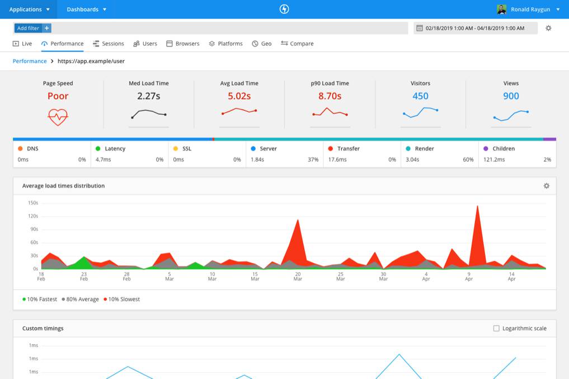Enable the Logarithmic scale checkbox
569x379 pixels.
(497, 329)
